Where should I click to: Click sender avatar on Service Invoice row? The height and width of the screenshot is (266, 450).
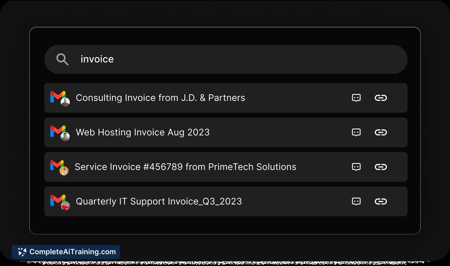(64, 171)
